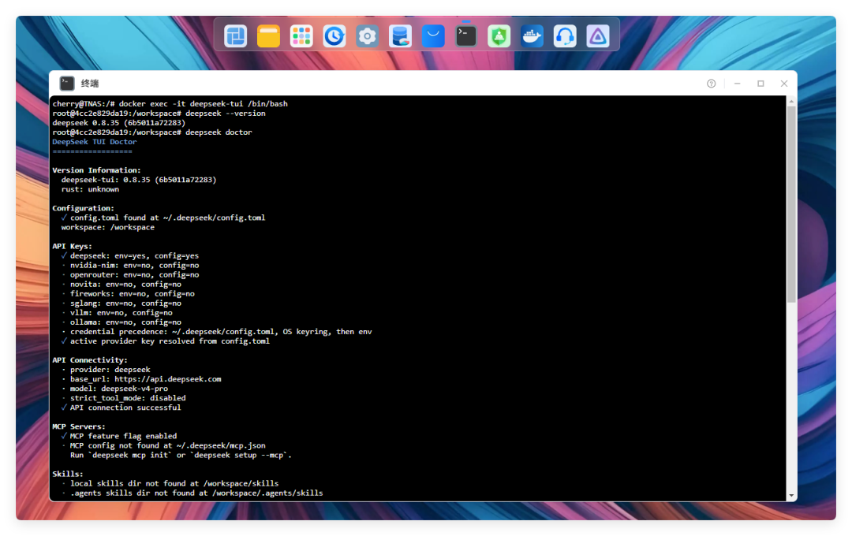Screen dimensions: 852x536
Task: Click the terminal icon in the dock
Action: [466, 36]
